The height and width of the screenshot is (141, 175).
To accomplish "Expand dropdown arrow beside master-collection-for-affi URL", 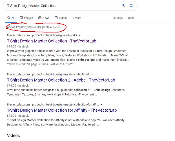I will pyautogui.click(x=101, y=105).
